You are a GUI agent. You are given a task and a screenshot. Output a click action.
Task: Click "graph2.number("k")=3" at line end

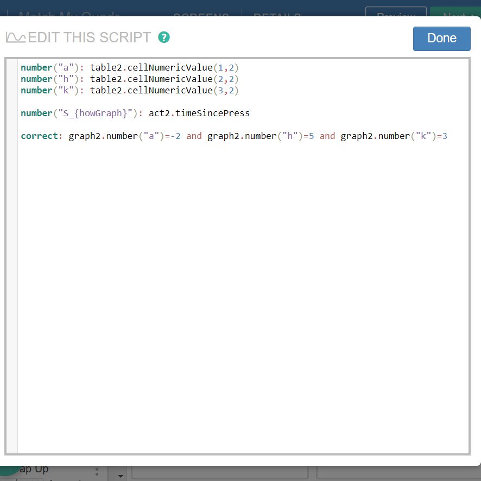click(394, 136)
